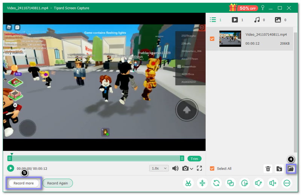The width and height of the screenshot is (301, 195).
Task: Open the file converter rotate-arrows icon
Action: 216,183
